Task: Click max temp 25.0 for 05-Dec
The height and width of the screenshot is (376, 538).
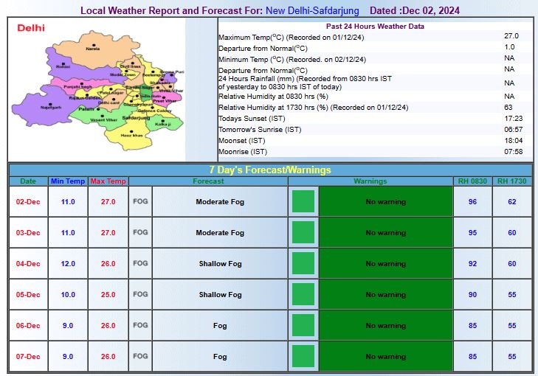Action: point(108,294)
